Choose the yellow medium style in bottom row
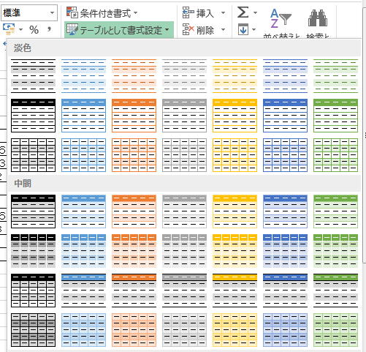Viewport: 366px width, 352px height. (x=235, y=330)
